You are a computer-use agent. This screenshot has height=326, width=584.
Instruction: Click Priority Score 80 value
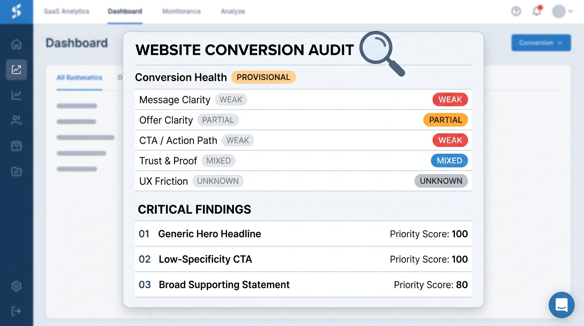point(462,285)
